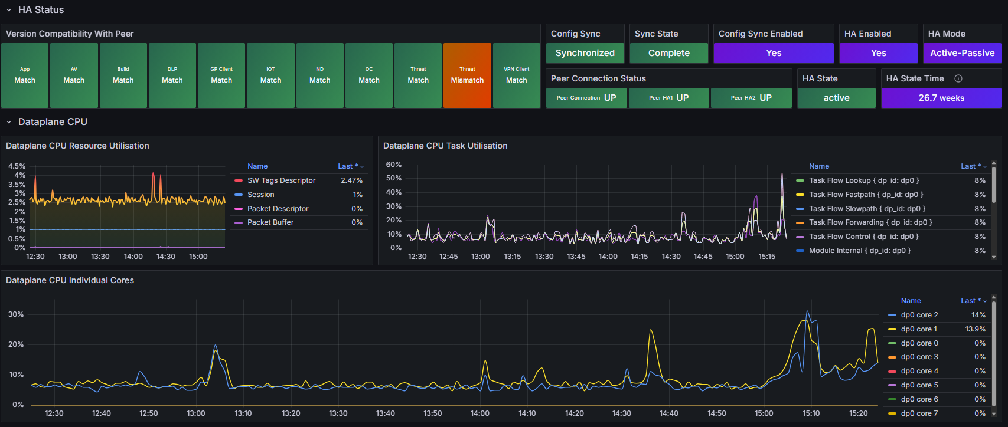1008x427 pixels.
Task: Click the HA State Time info icon
Action: 958,78
